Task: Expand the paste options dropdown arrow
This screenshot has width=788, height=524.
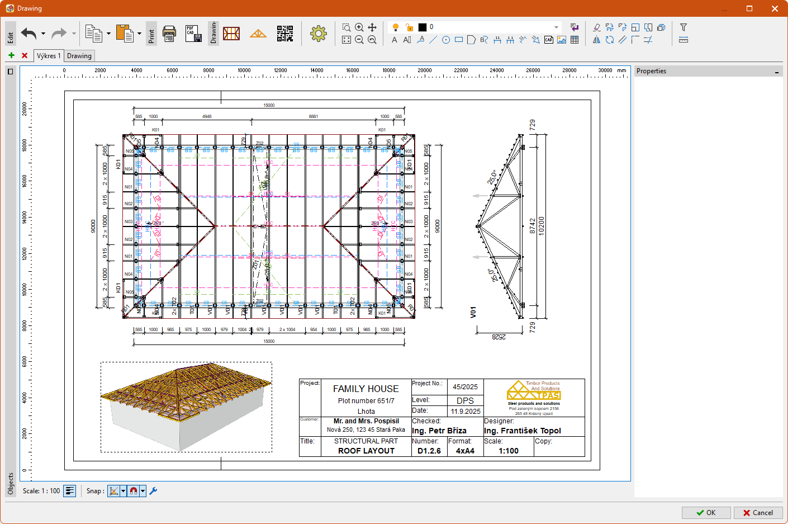Action: click(139, 34)
